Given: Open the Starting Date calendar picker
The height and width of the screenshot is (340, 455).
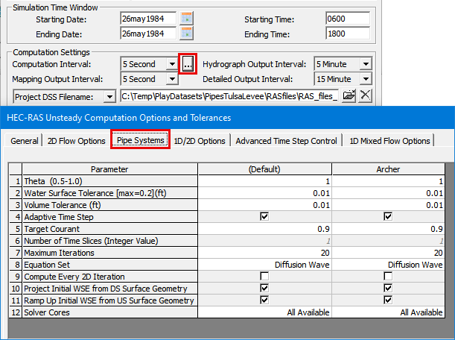Looking at the screenshot, I should [187, 18].
